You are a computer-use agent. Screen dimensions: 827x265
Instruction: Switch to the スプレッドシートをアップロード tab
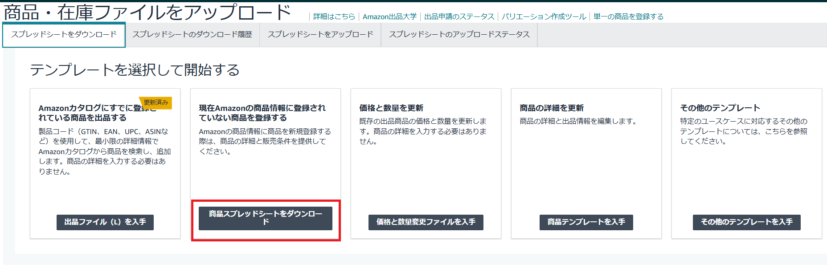320,35
